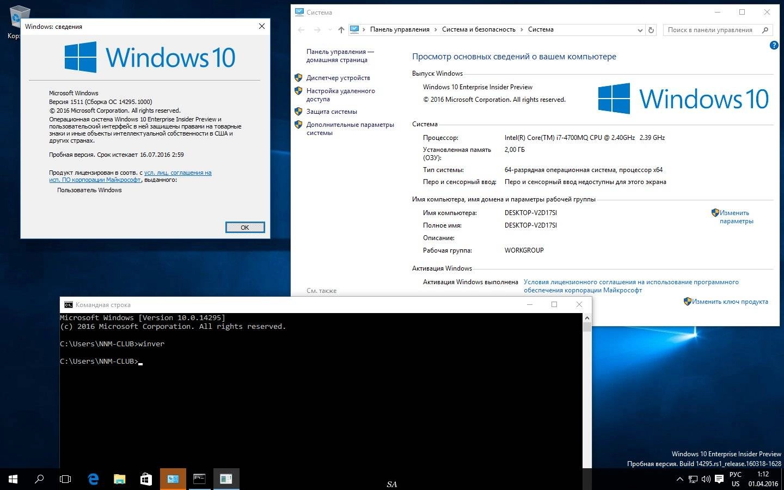This screenshot has height=490, width=784.
Task: Launch Microsoft Edge from the taskbar
Action: coord(93,479)
